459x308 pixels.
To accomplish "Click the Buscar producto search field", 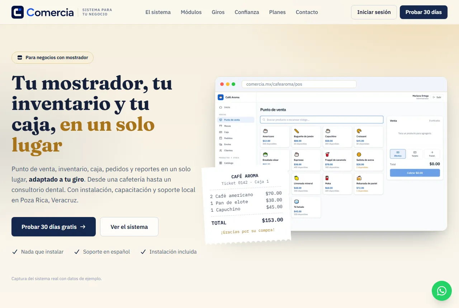I will (x=322, y=120).
